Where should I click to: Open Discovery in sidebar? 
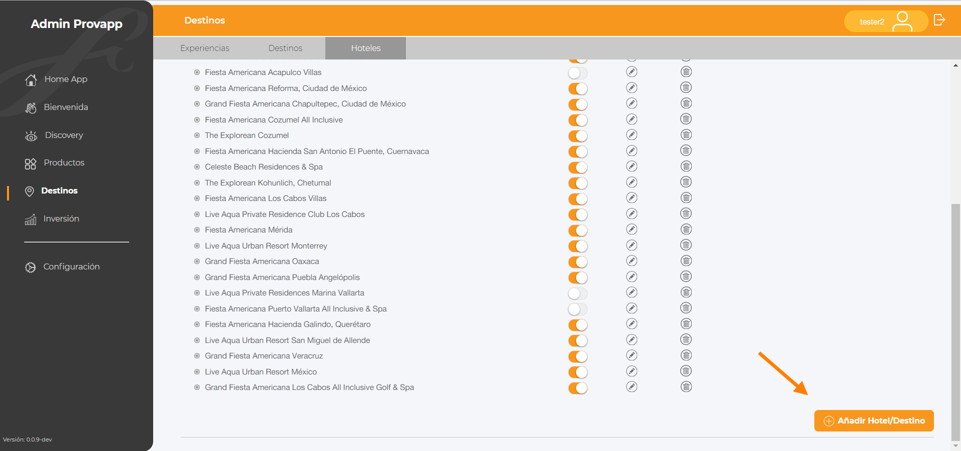click(x=64, y=135)
